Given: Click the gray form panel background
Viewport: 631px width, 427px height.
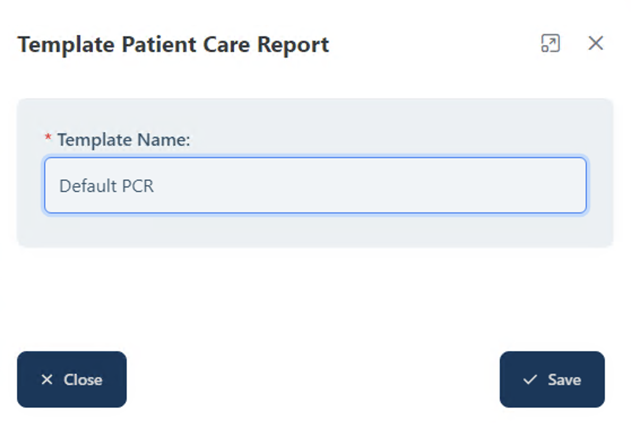Looking at the screenshot, I should pos(315,232).
